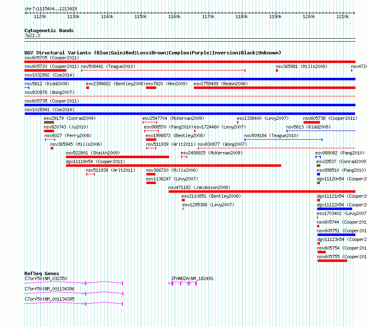
Task: Click the esv1703402 (Levy2007) label
Action: pyautogui.click(x=342, y=213)
